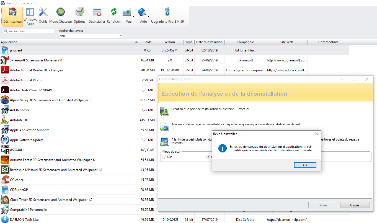Click the 3Planesoft Screensaver Manager icon
Viewport: 377px width, 223px height.
click(5, 60)
